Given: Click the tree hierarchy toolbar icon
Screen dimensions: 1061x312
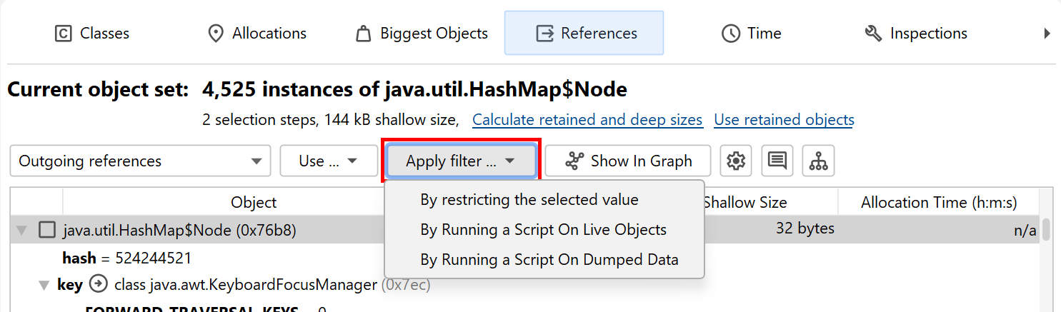Looking at the screenshot, I should 818,161.
